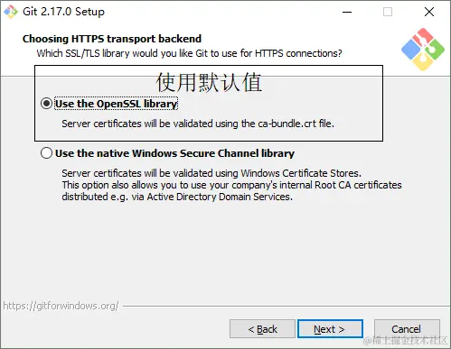Click the 'Use the native Windows Secure Channel library' label
The height and width of the screenshot is (349, 451).
tap(174, 153)
